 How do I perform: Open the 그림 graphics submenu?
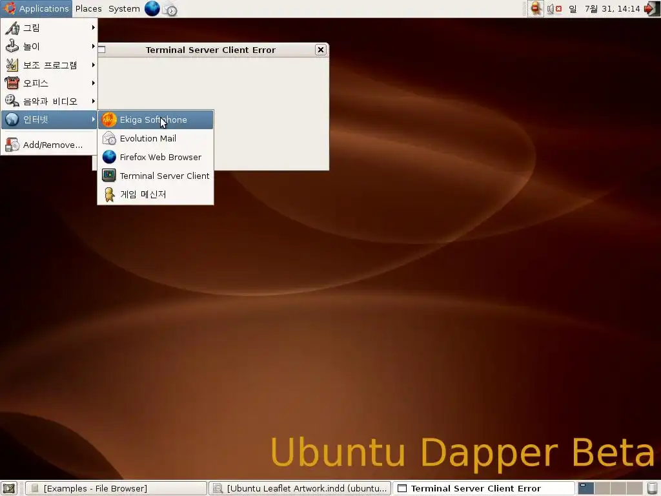click(50, 28)
